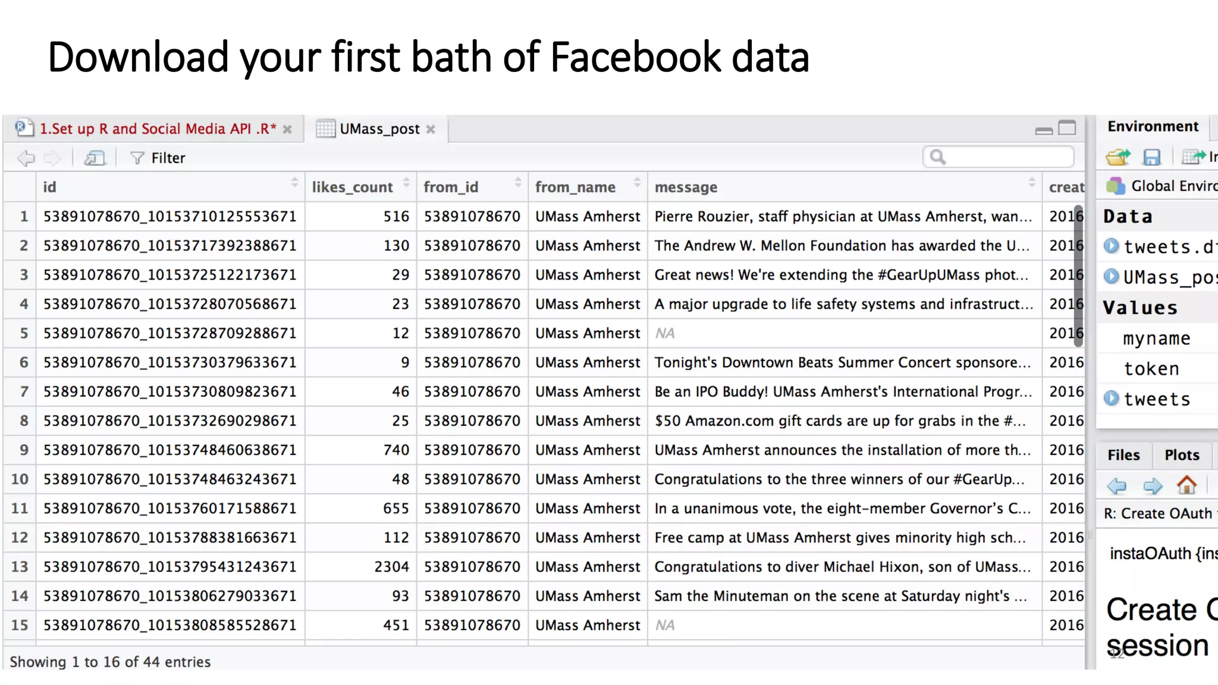Select likes count 516 cell
Viewport: 1218px width, 685px height.
click(x=361, y=216)
